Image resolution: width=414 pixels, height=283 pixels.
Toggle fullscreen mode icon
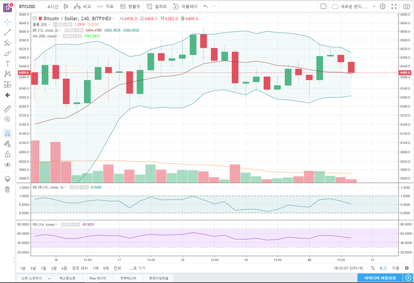394,7
